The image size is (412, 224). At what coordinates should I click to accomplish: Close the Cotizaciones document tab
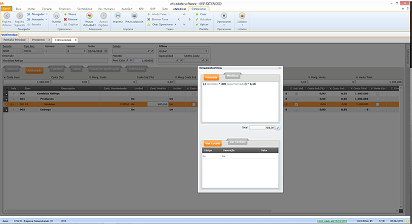pos(75,40)
